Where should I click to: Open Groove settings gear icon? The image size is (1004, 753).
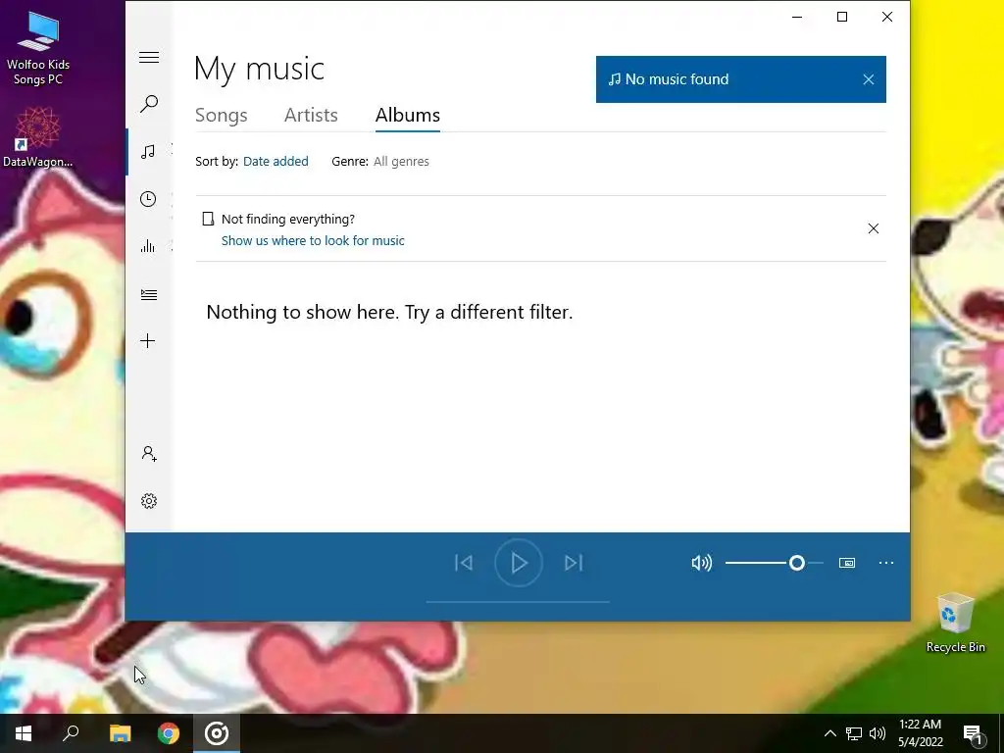[x=149, y=501]
